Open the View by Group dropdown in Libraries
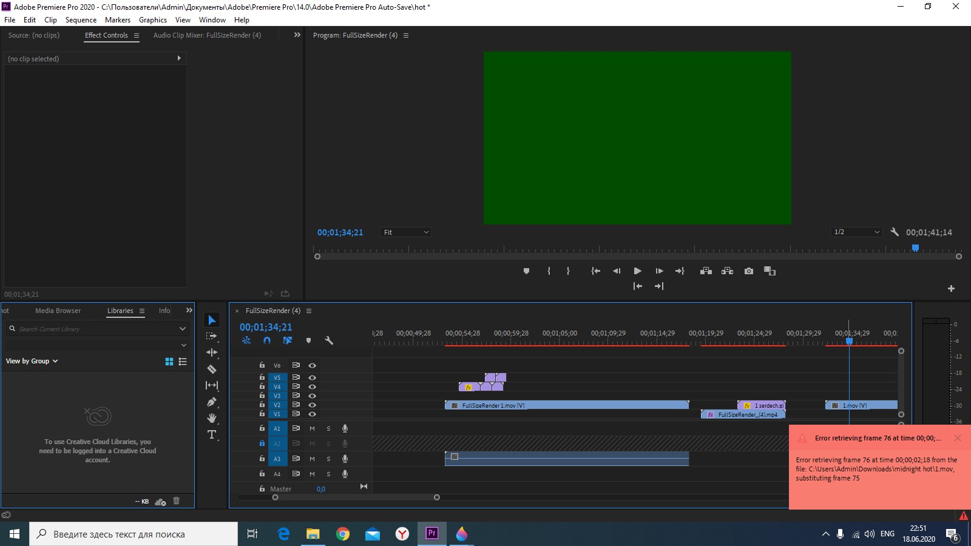Screen dimensions: 971x546 [32, 360]
